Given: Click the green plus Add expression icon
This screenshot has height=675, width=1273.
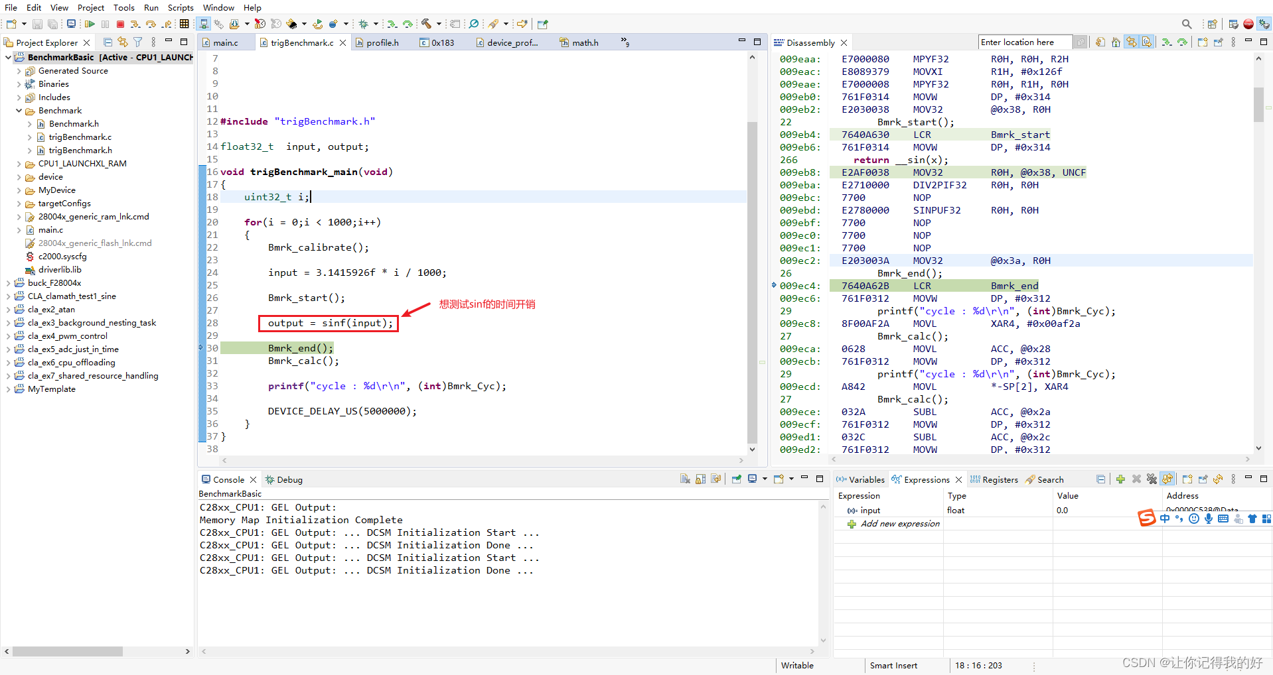Looking at the screenshot, I should pos(1120,479).
